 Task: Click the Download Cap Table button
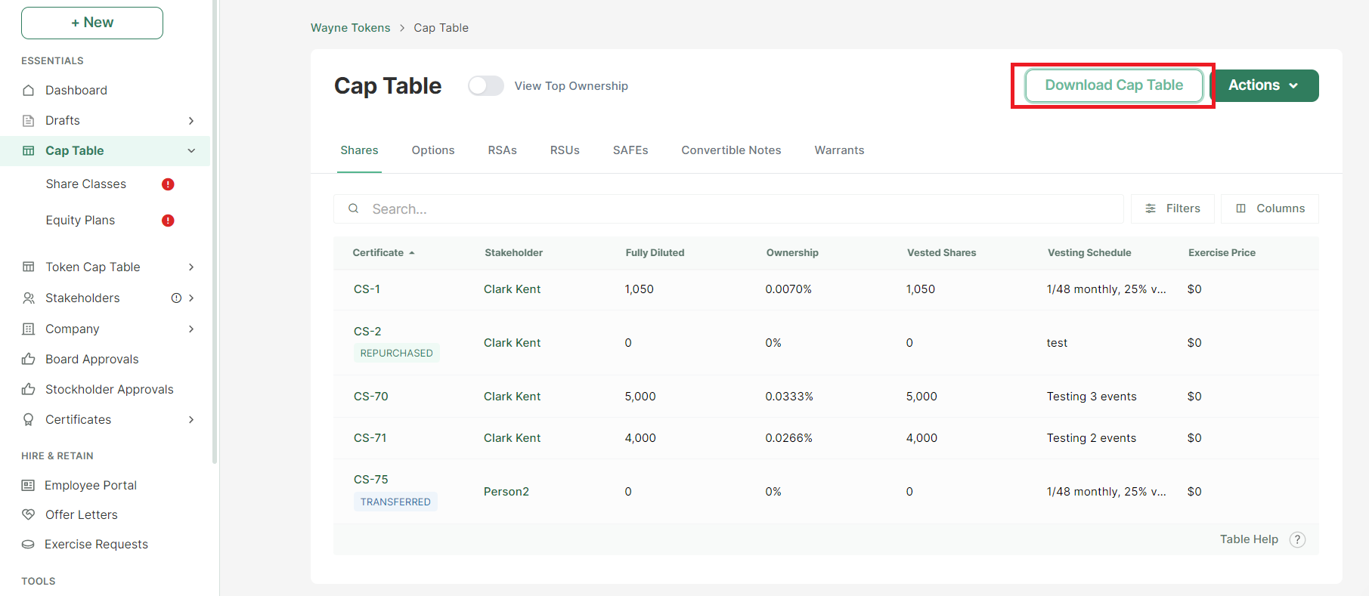click(x=1113, y=85)
